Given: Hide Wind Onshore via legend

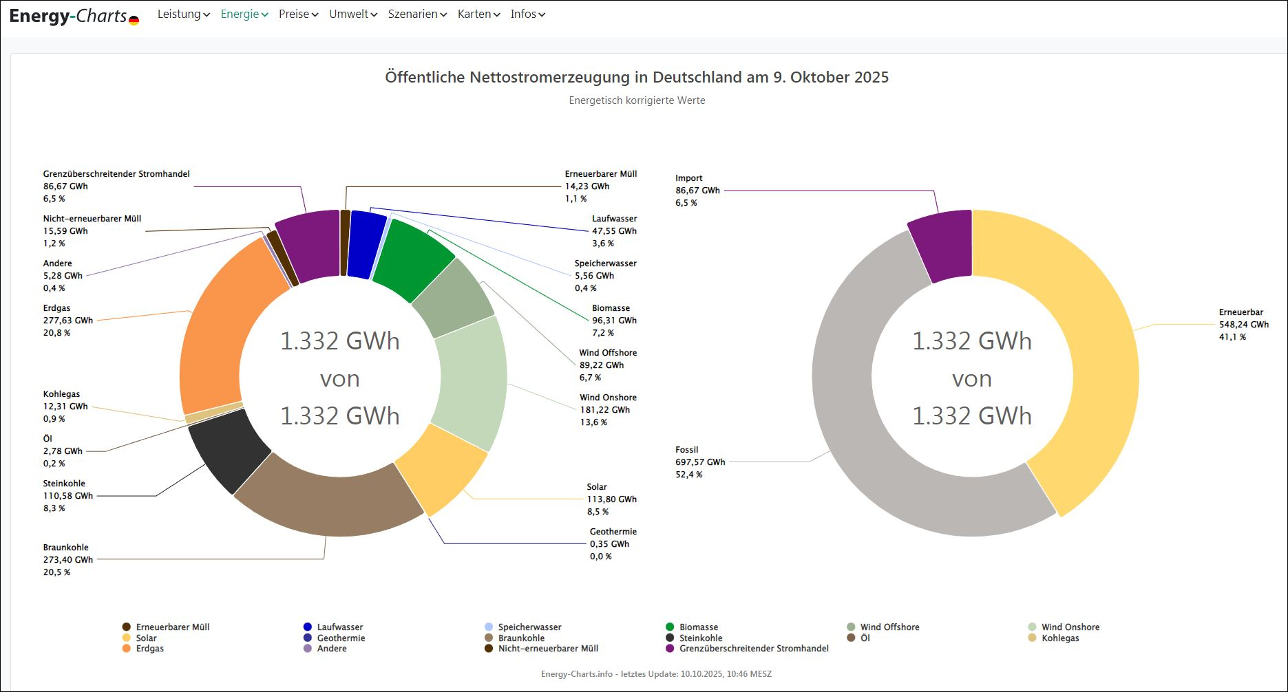Looking at the screenshot, I should tap(1070, 627).
